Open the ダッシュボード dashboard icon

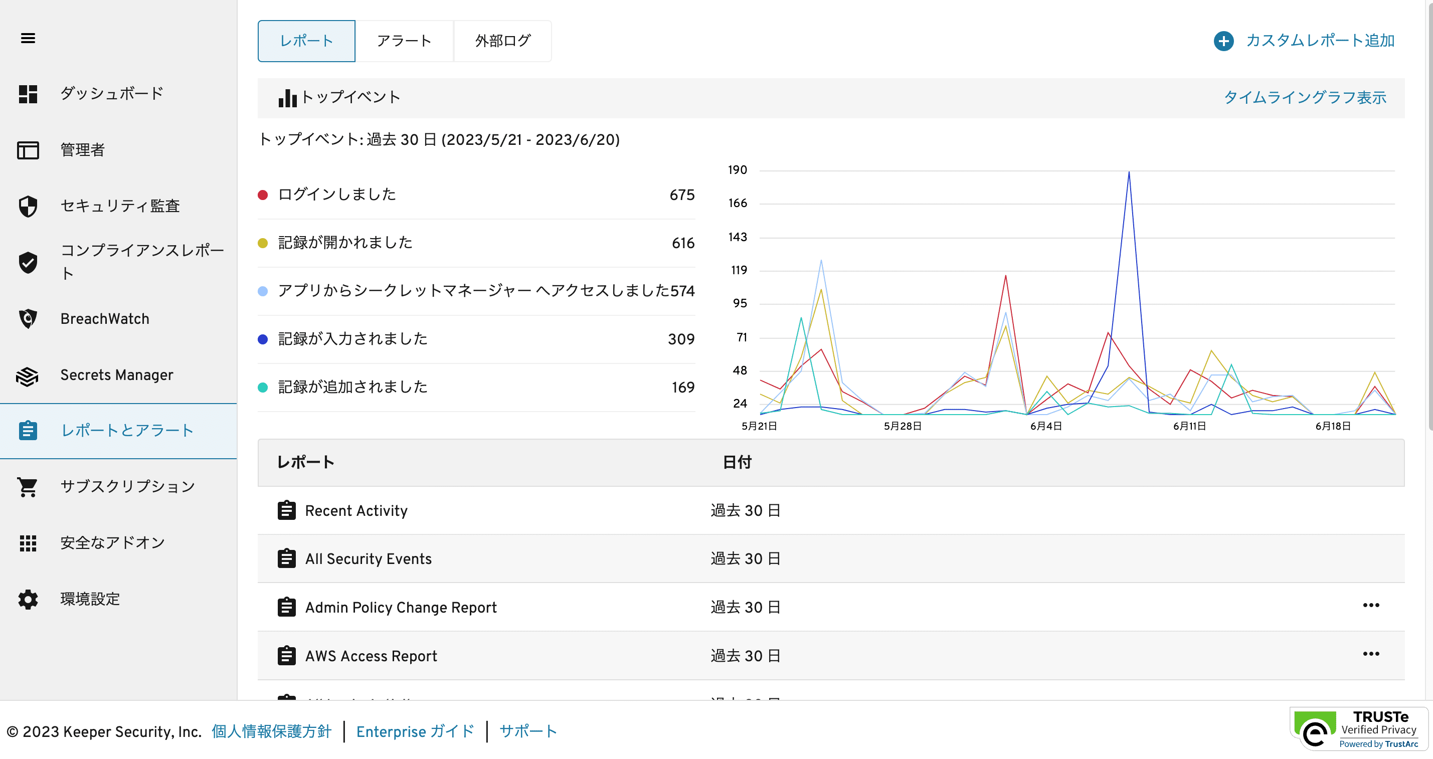(28, 94)
